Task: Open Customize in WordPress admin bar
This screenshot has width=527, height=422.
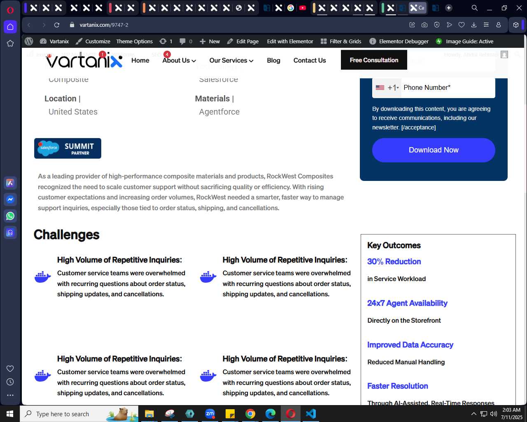Action: [x=93, y=41]
